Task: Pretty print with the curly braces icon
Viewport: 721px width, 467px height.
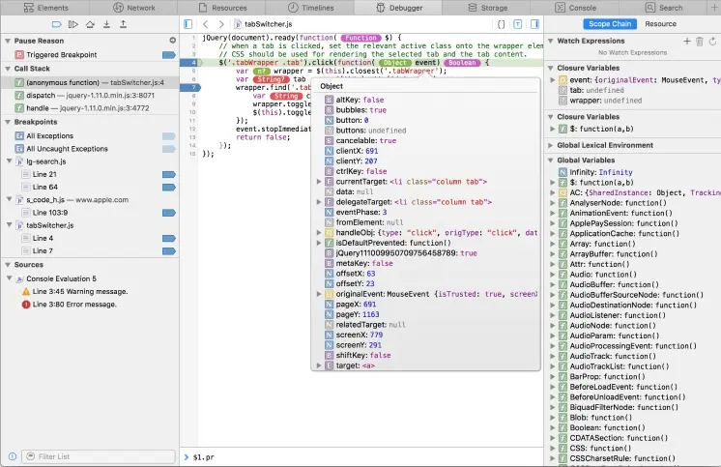Action: (x=502, y=24)
